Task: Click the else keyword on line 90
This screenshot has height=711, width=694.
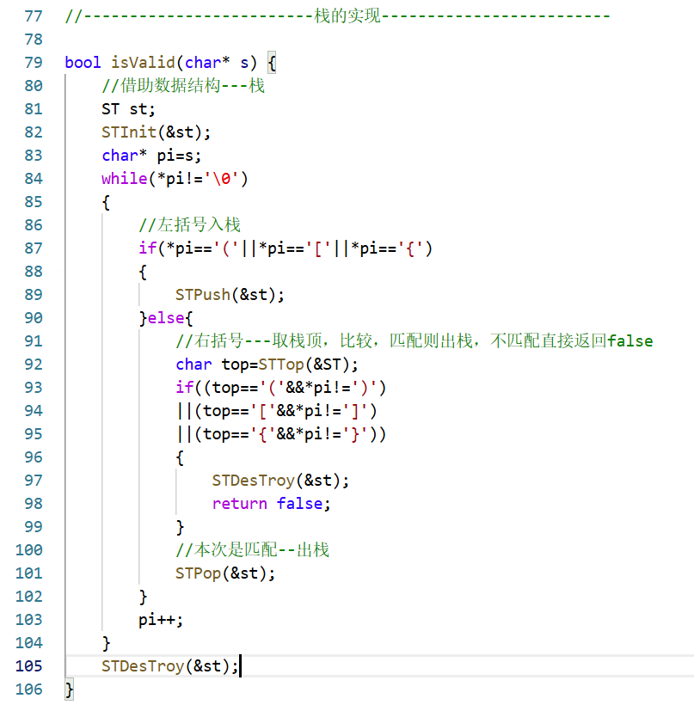Action: click(166, 318)
